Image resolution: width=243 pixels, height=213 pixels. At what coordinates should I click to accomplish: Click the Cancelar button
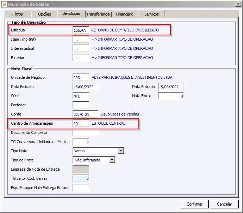click(225, 204)
